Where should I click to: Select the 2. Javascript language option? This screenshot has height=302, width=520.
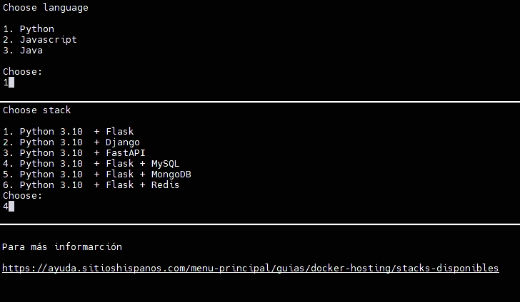click(40, 40)
